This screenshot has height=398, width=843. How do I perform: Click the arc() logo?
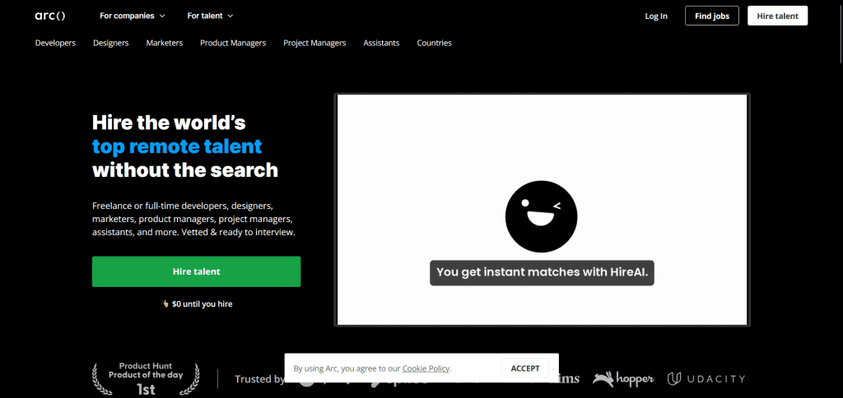click(x=49, y=16)
